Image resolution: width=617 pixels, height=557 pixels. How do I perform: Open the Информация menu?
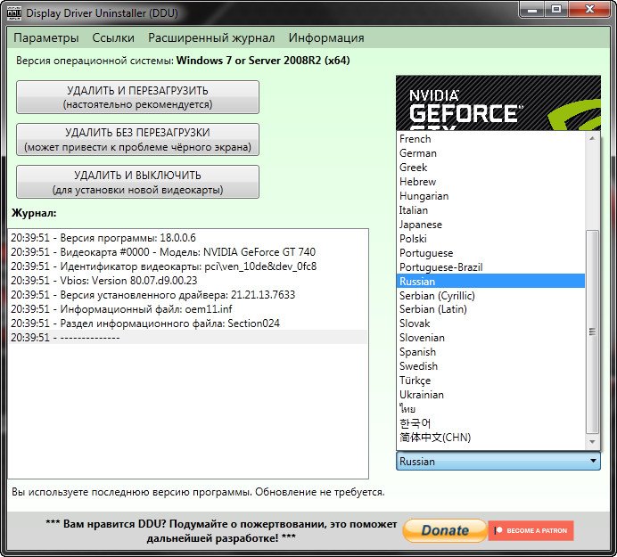[326, 37]
